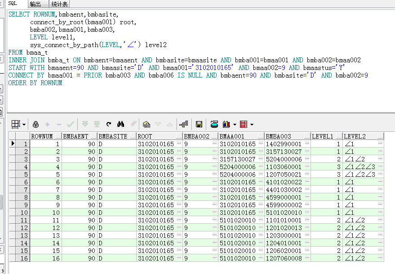Click the floppy disk save results icon
Viewport: 395px width, 274px height.
[x=199, y=124]
